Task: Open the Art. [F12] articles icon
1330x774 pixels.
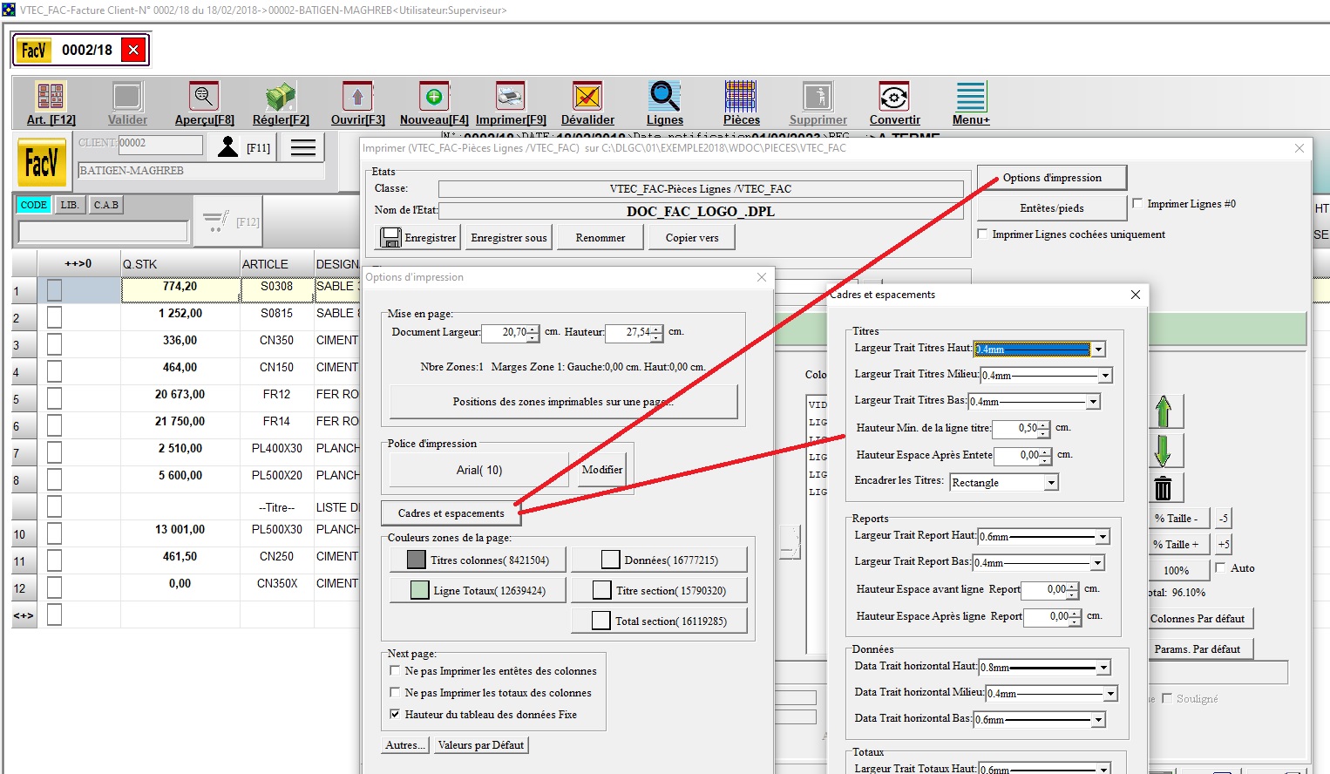Action: 51,96
